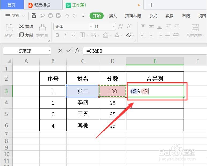
Task: Toggle Bold formatting
Action: (57, 35)
